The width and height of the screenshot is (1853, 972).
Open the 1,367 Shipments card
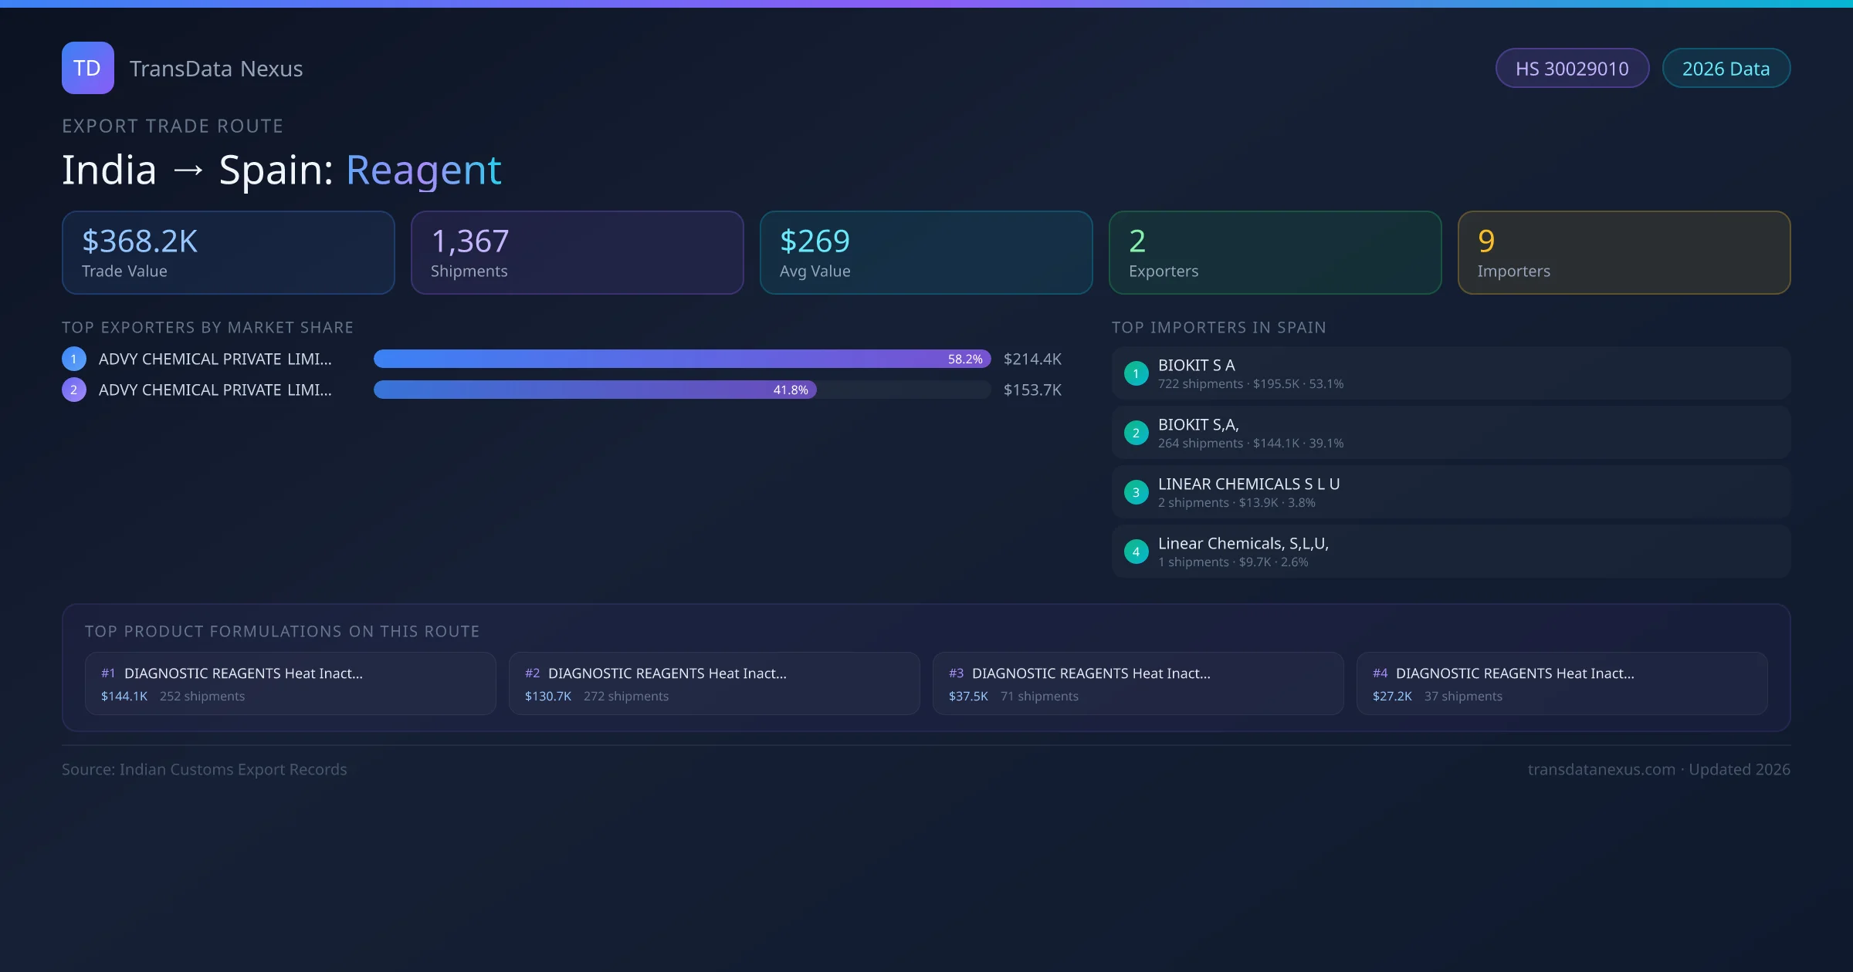coord(577,253)
